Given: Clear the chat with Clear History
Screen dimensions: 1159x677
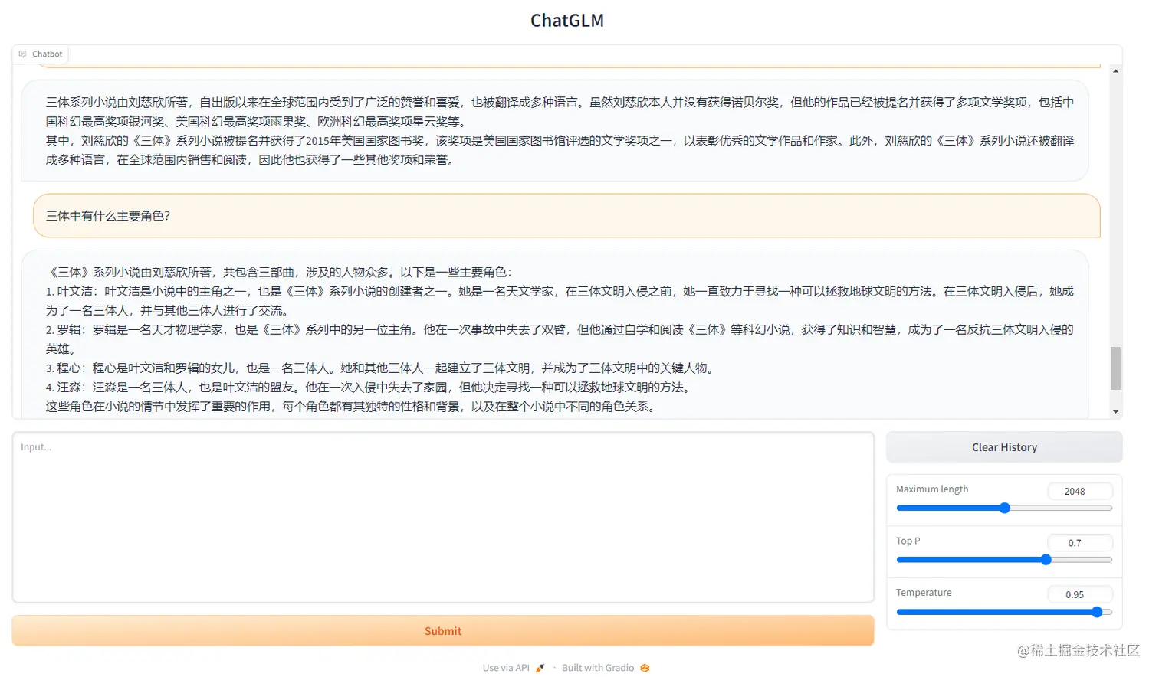Looking at the screenshot, I should (x=1004, y=447).
